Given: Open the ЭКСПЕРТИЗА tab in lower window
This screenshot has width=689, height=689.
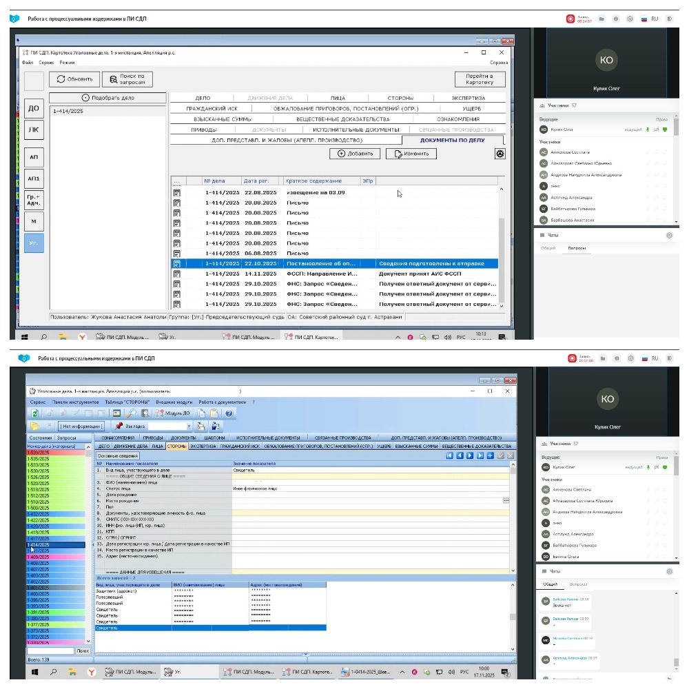Looking at the screenshot, I should (x=203, y=446).
